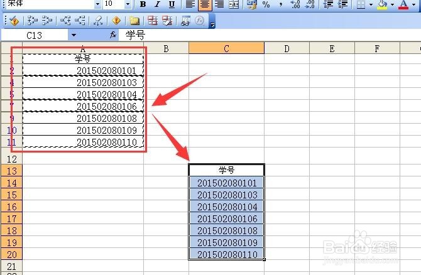Apply percent style format
The height and width of the screenshot is (275, 421).
[x=266, y=4]
